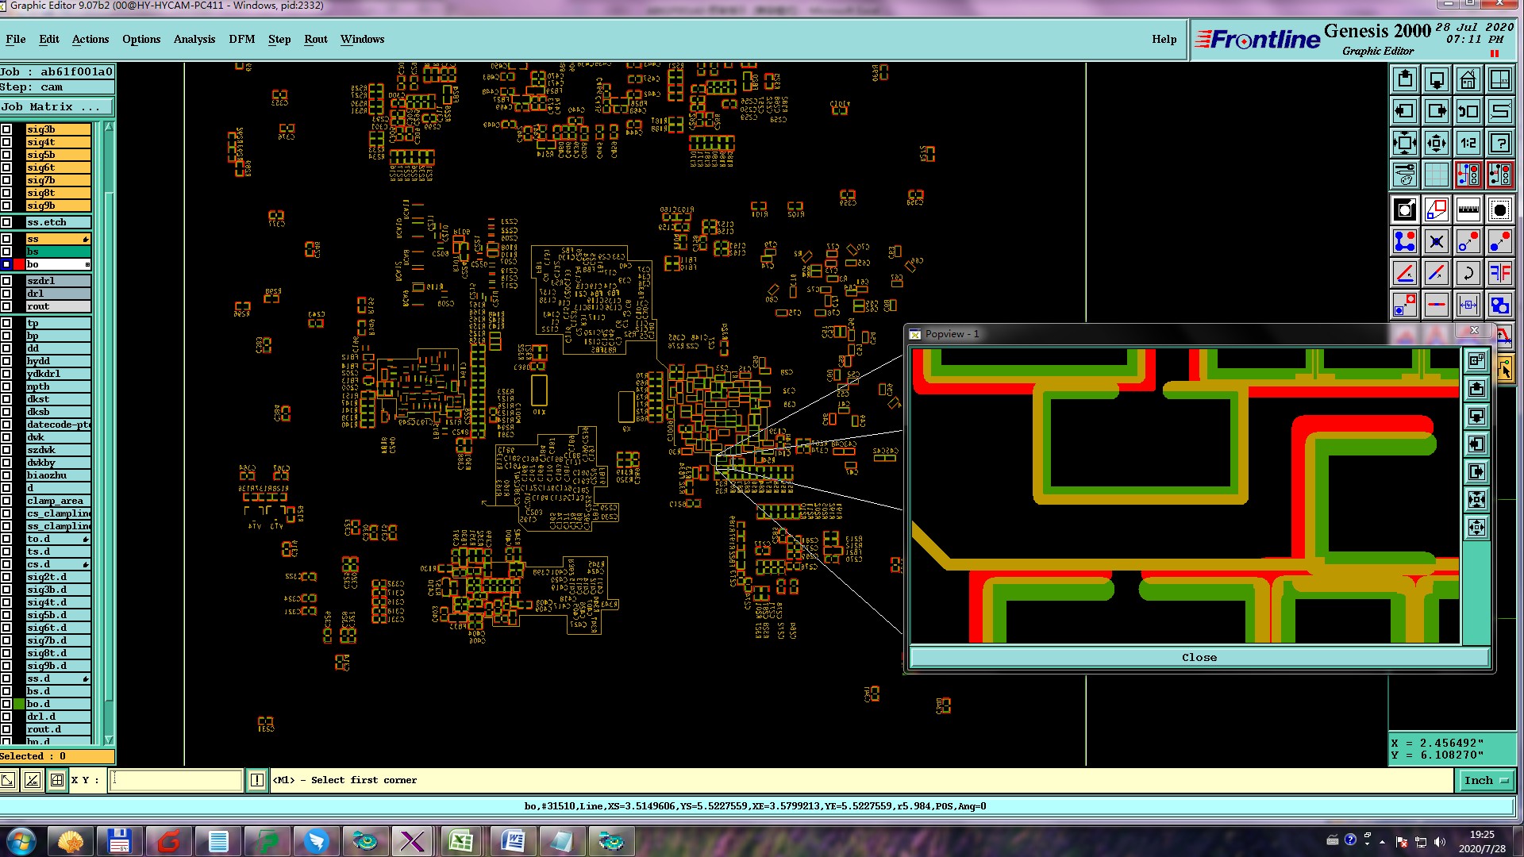Viewport: 1524px width, 857px height.
Task: Toggle the drl layer checkbox
Action: click(x=6, y=294)
